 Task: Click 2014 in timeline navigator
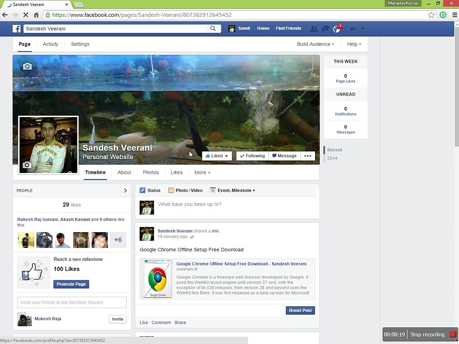pos(332,158)
